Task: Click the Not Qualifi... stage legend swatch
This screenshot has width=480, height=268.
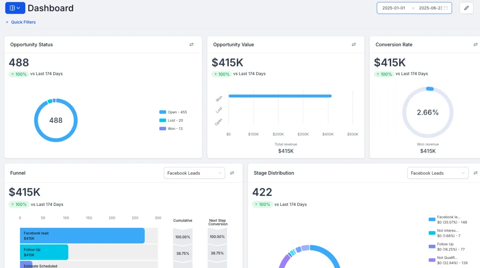Action: tap(432, 260)
